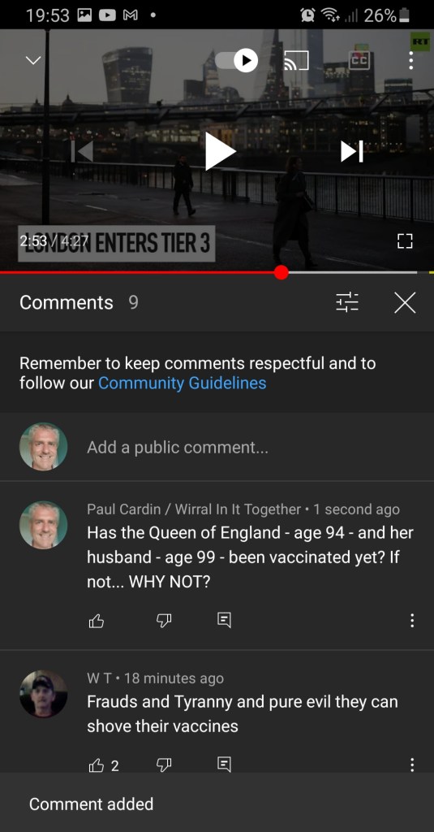
Task: Close the Comments panel
Action: coord(405,302)
